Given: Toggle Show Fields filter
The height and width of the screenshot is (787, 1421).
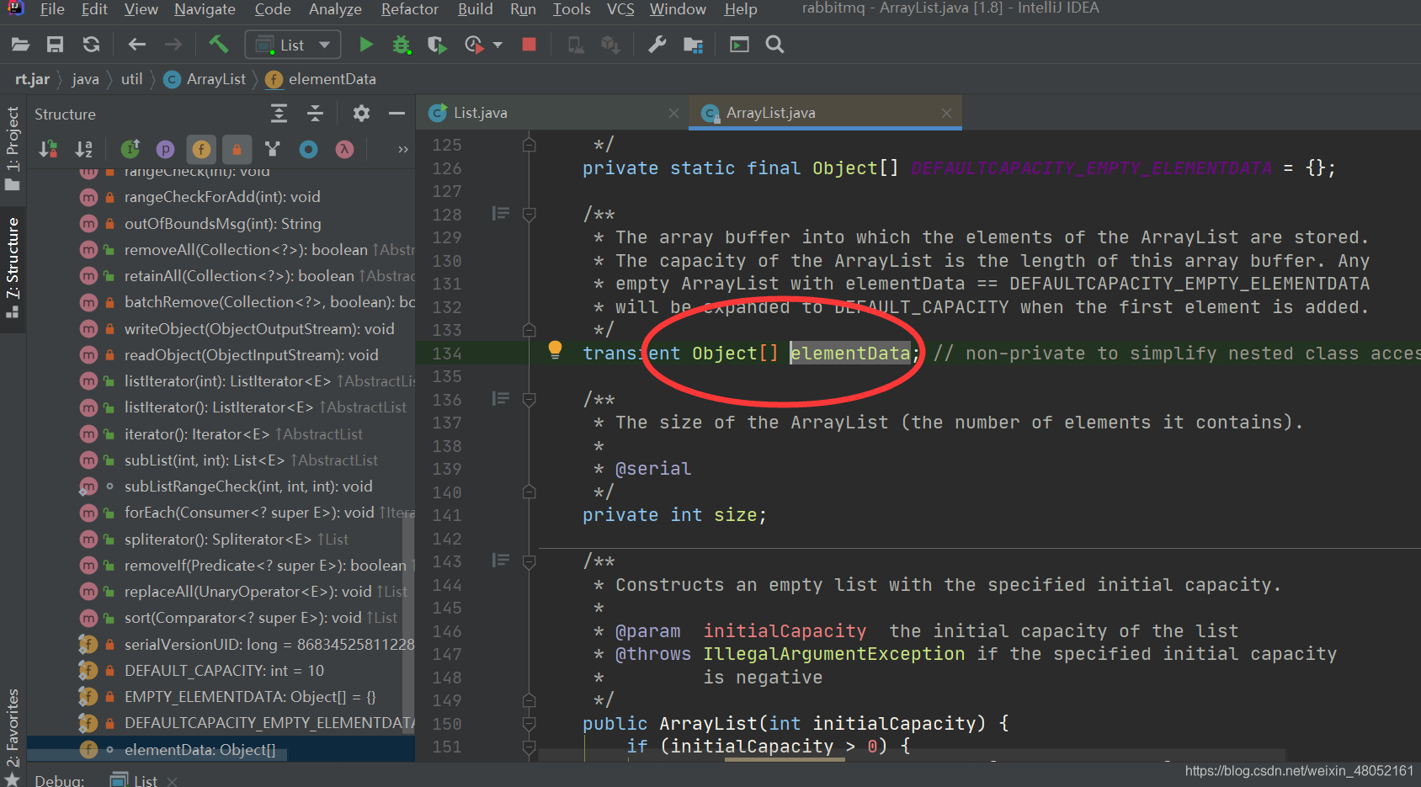Looking at the screenshot, I should (201, 149).
